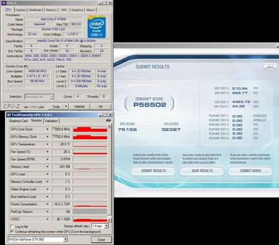Click the GPU score value 75156
Viewport: 279px width, 245px height.
pyautogui.click(x=127, y=130)
